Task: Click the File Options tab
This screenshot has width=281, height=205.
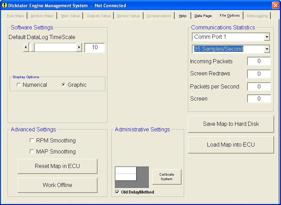Action: (x=230, y=16)
